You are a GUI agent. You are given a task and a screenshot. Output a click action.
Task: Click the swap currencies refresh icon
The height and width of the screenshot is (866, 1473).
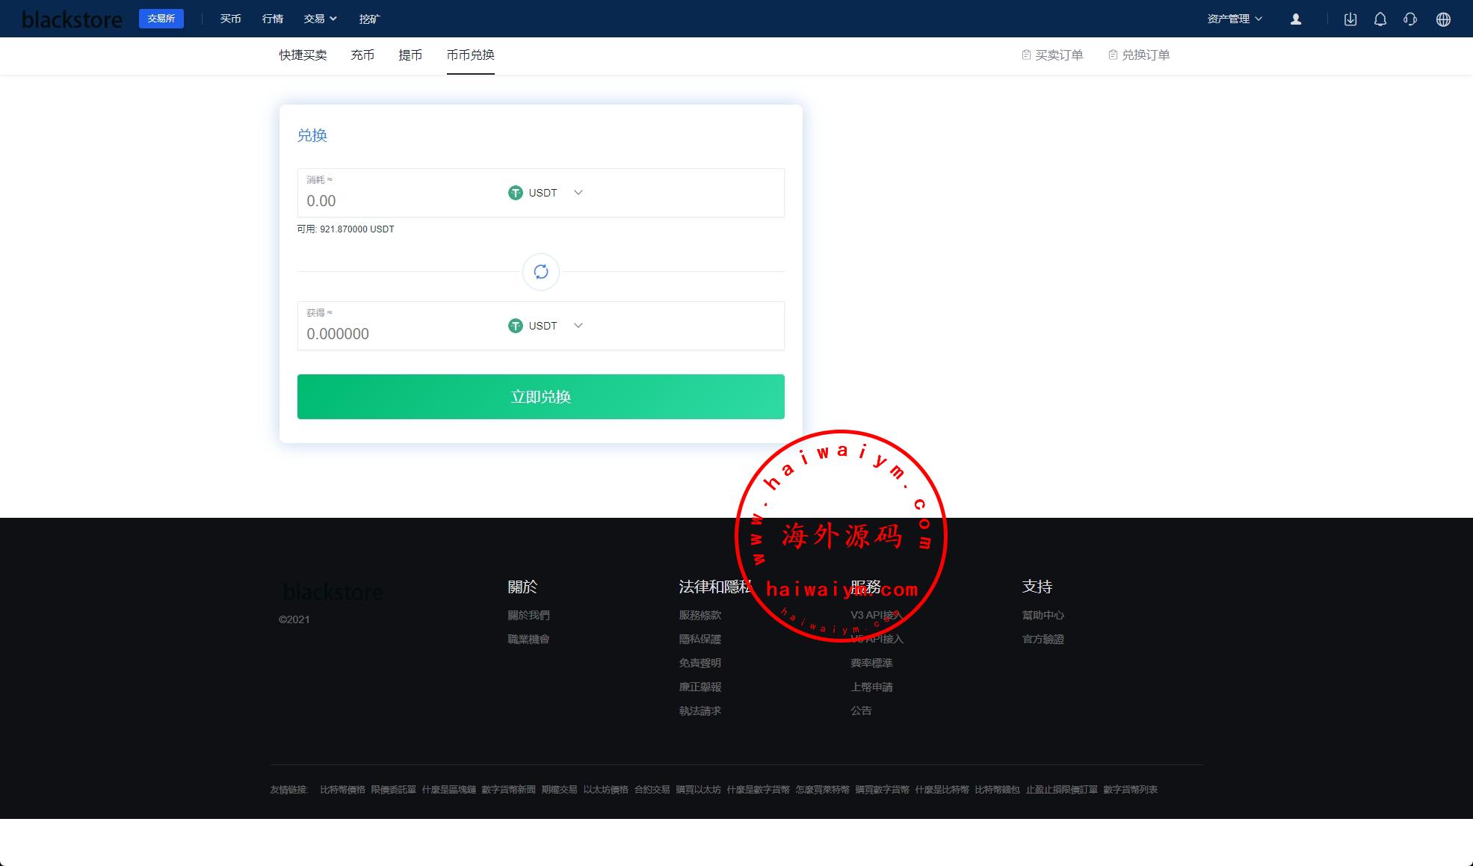tap(541, 272)
